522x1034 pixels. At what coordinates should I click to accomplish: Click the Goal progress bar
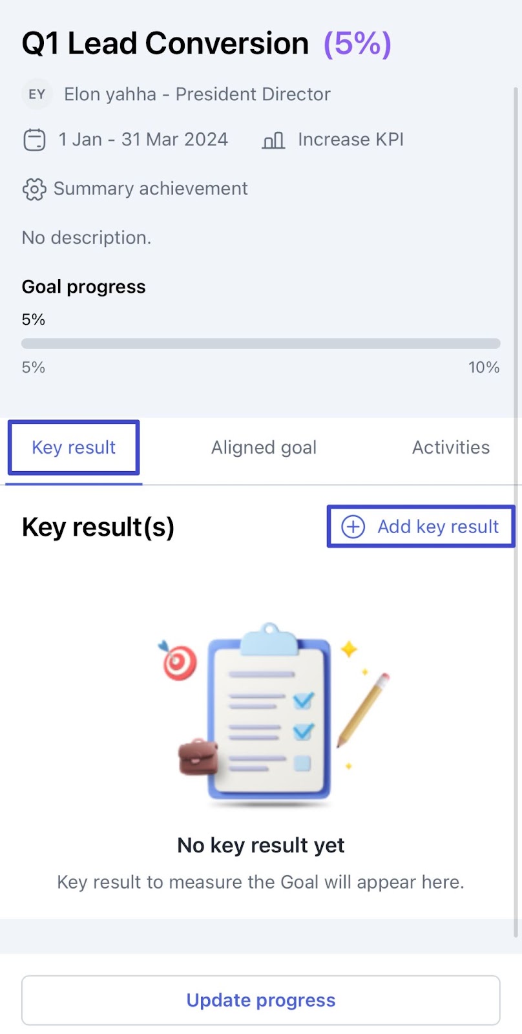pyautogui.click(x=261, y=343)
